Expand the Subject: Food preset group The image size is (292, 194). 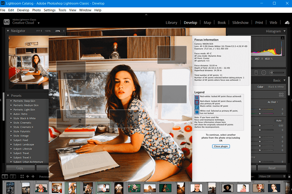[x=11, y=140]
